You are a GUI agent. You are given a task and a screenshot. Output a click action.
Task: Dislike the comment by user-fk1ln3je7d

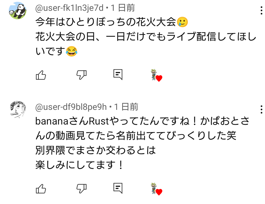(x=81, y=75)
